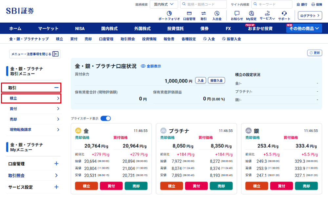Image resolution: width=328 pixels, height=197 pixels.
Task: Open My設定 user settings icon
Action: [x=251, y=14]
